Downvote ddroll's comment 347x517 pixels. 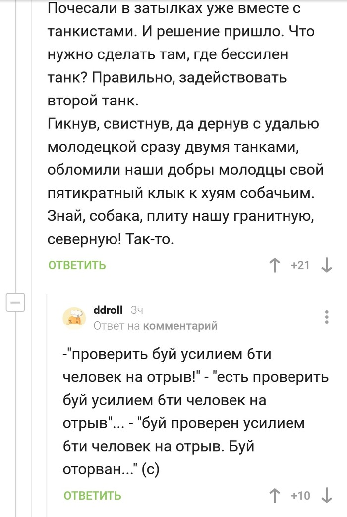tap(326, 495)
